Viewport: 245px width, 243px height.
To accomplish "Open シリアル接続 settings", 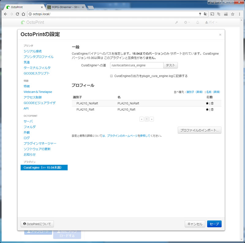I will (x=32, y=51).
